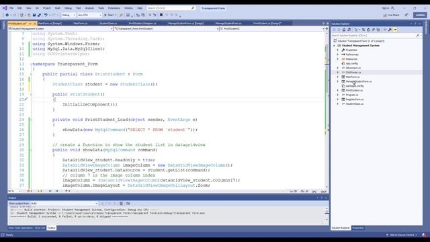Click the Navigate Backward toolbar icon
This screenshot has height=242, width=430.
pos(7,15)
